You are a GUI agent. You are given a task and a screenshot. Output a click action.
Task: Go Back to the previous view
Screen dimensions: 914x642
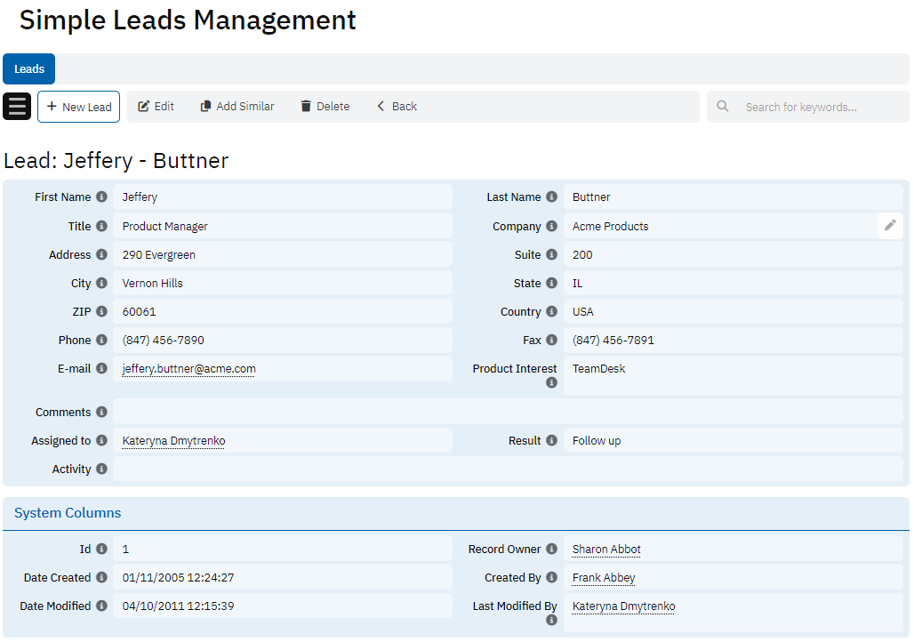pyautogui.click(x=396, y=107)
